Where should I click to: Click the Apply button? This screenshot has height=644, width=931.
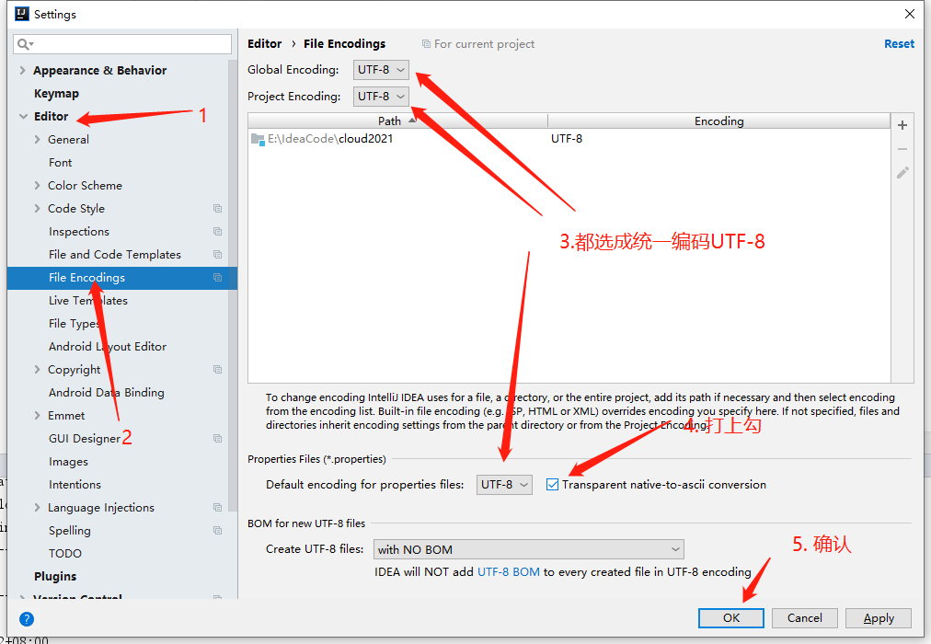pyautogui.click(x=879, y=618)
